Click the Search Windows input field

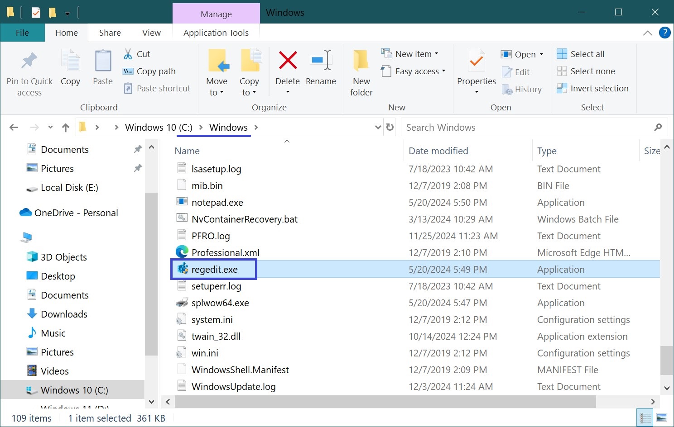click(528, 128)
